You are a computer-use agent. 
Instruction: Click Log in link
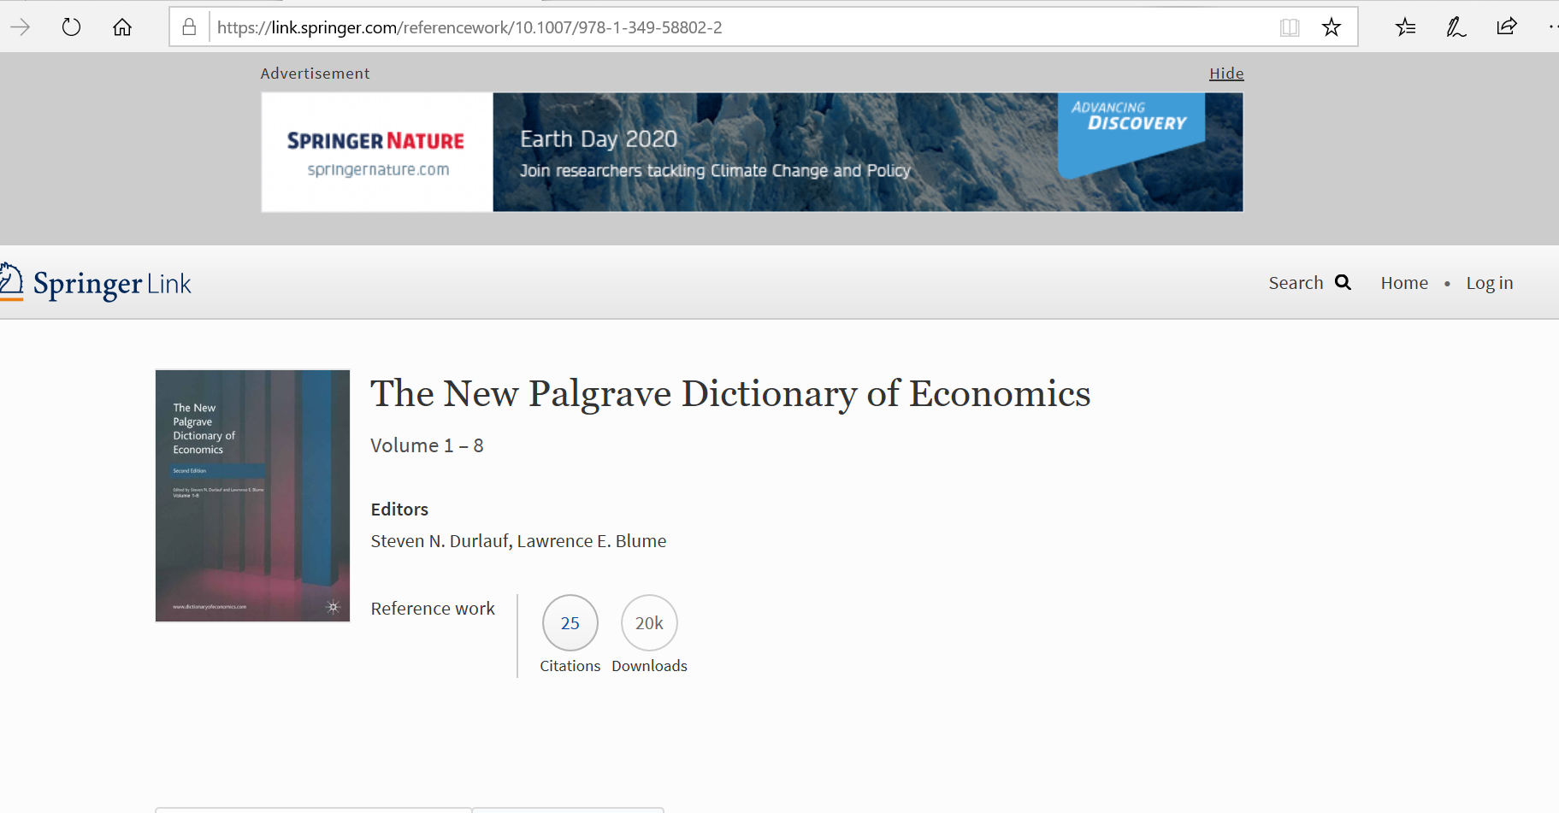1490,283
